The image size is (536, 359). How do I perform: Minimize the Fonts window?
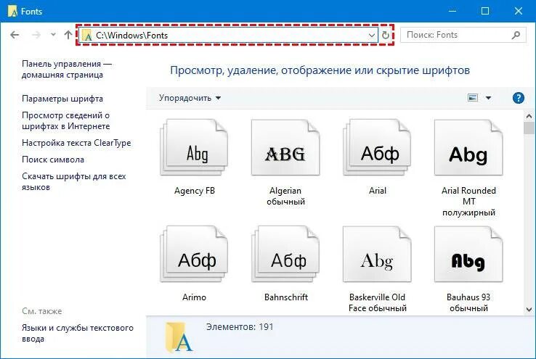point(452,11)
